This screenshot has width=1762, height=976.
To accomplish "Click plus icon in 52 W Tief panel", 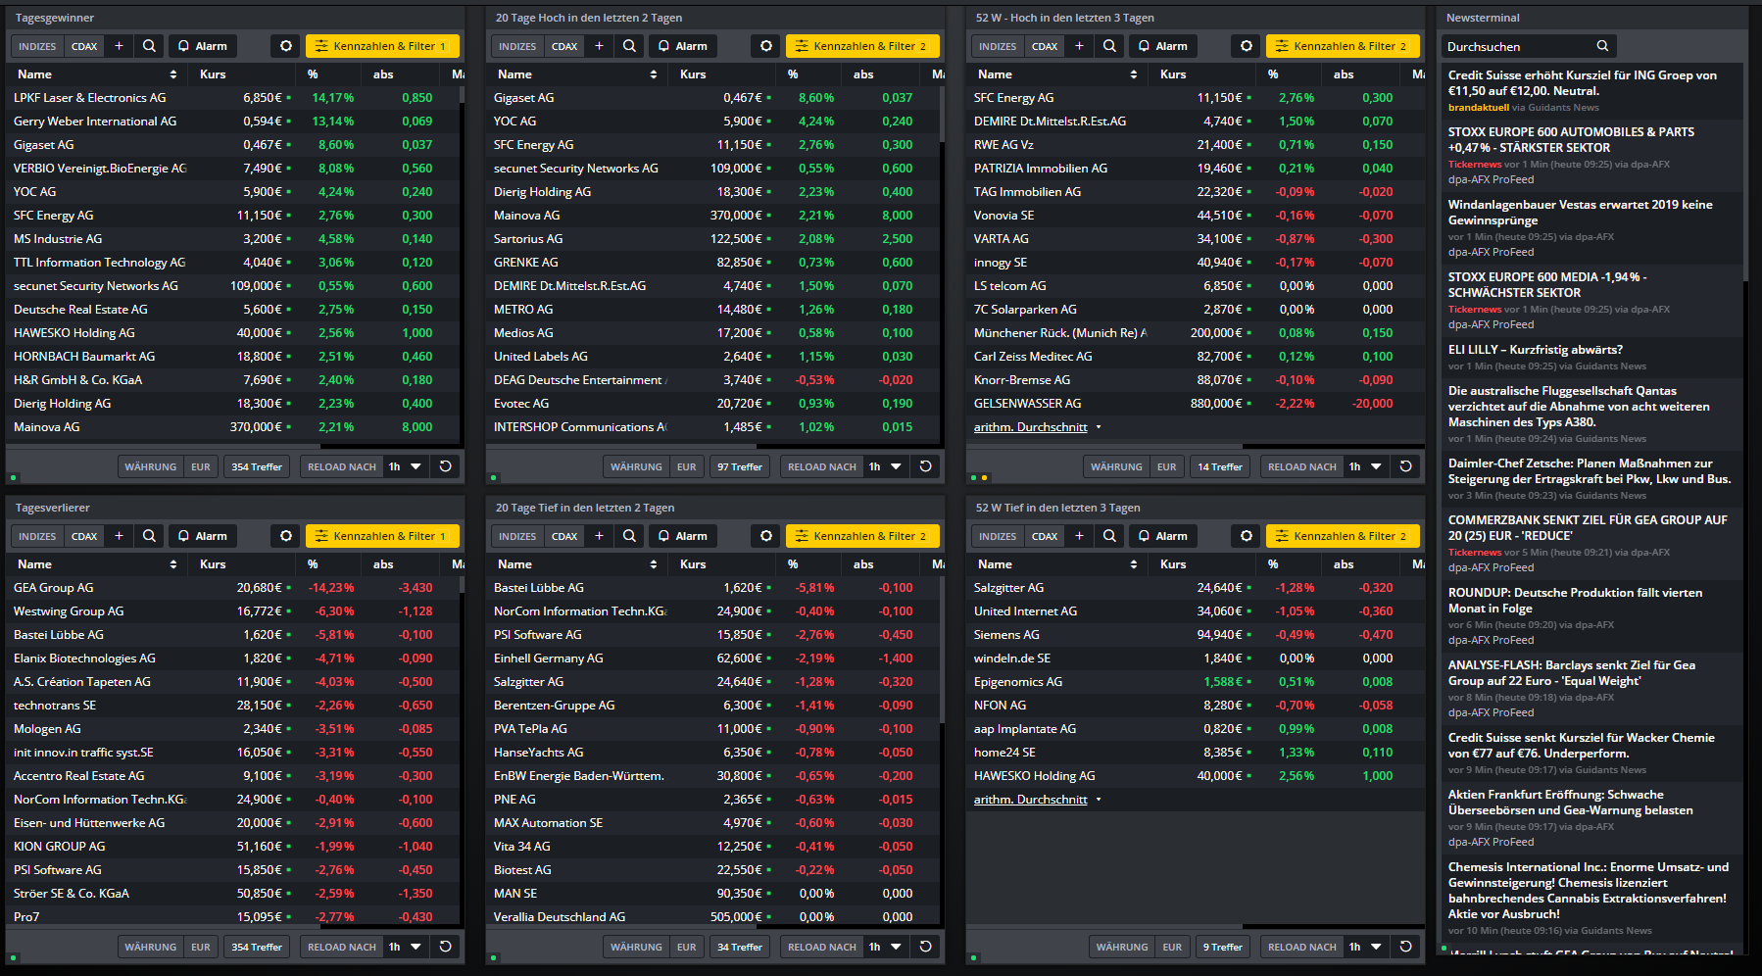I will point(1079,536).
